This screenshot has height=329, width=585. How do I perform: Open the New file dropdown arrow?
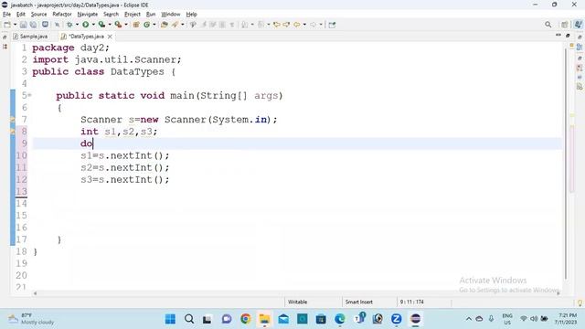tap(16, 25)
